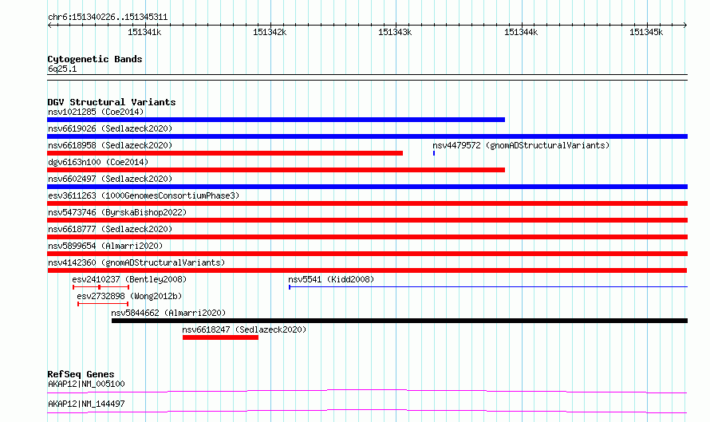Screen dimensions: 710x422
Task: Click the red nsv5899654 variant bar
Action: (x=367, y=254)
